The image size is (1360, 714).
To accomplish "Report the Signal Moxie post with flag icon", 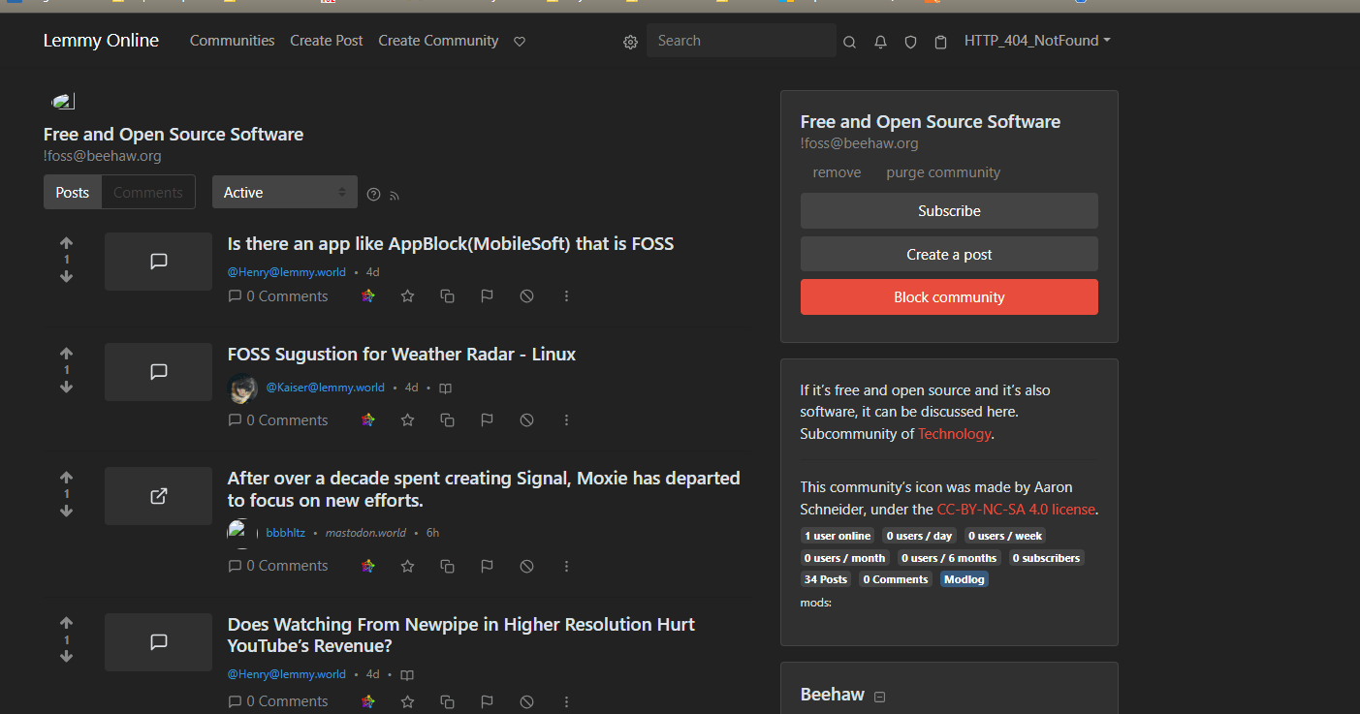I will [487, 566].
